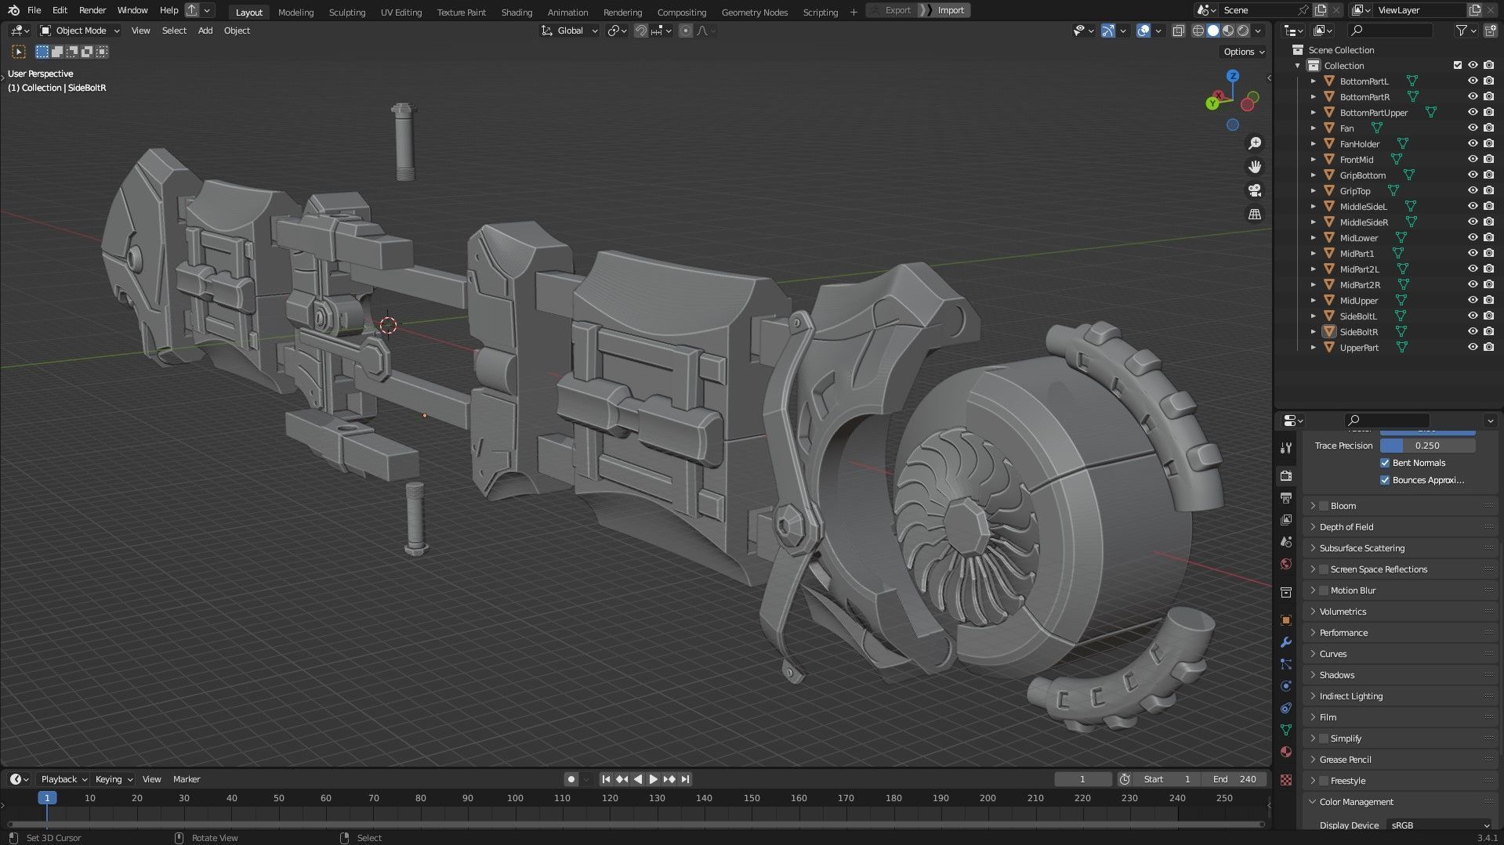The width and height of the screenshot is (1504, 845).
Task: Click the pan hand icon in viewport
Action: click(1255, 167)
